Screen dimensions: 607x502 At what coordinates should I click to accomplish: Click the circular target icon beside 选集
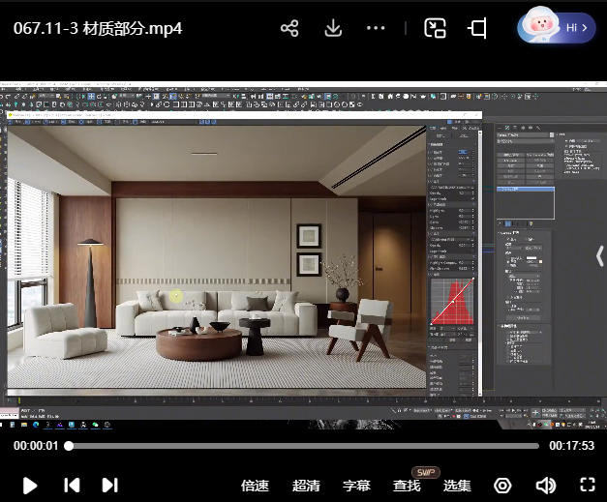(502, 486)
